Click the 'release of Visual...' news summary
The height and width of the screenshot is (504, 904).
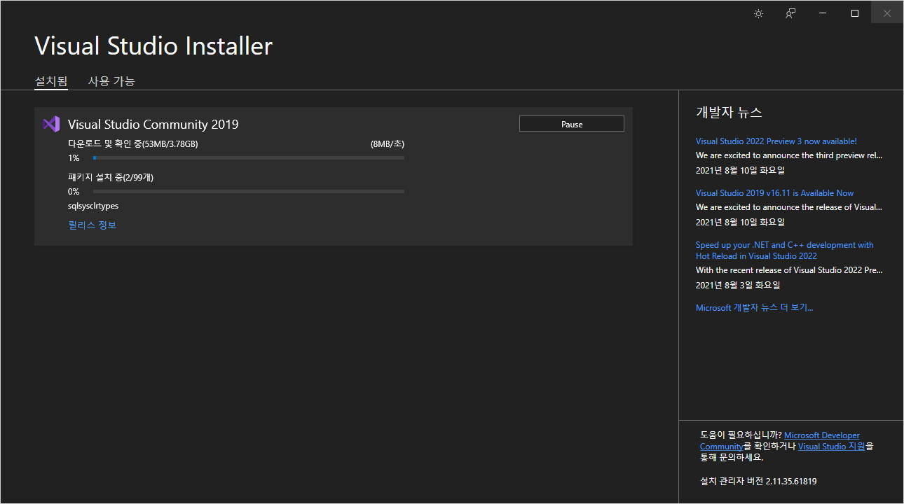[789, 207]
